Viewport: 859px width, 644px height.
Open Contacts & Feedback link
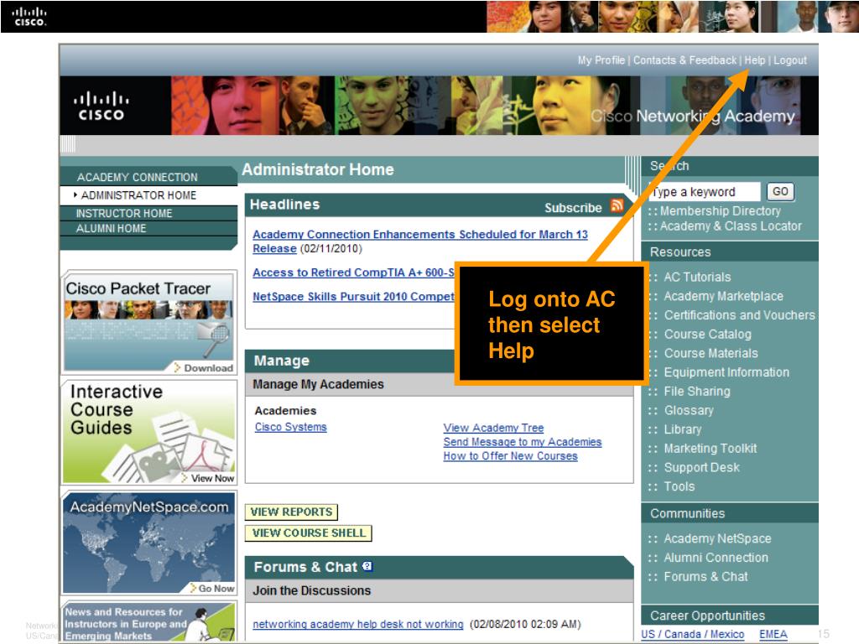coord(685,60)
